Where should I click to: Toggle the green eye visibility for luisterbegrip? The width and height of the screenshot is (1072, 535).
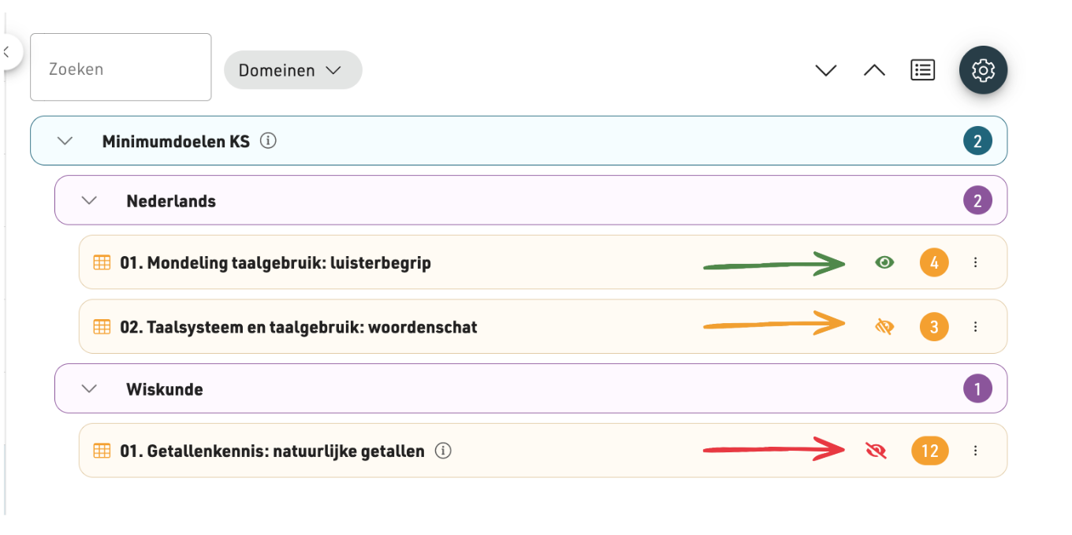coord(884,262)
